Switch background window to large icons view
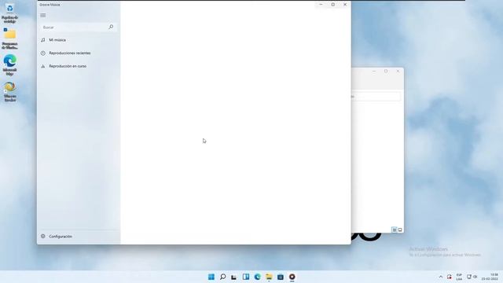This screenshot has width=503, height=283. (x=400, y=230)
